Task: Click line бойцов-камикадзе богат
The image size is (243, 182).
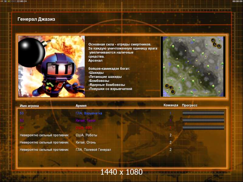Action: [109, 69]
